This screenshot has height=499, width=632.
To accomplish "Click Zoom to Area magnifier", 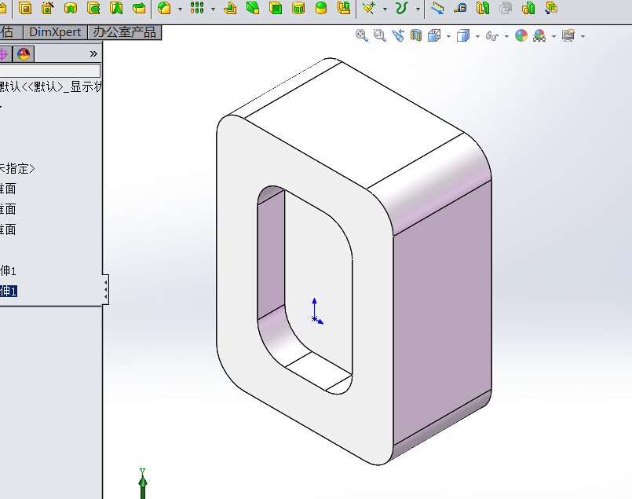I will (380, 36).
